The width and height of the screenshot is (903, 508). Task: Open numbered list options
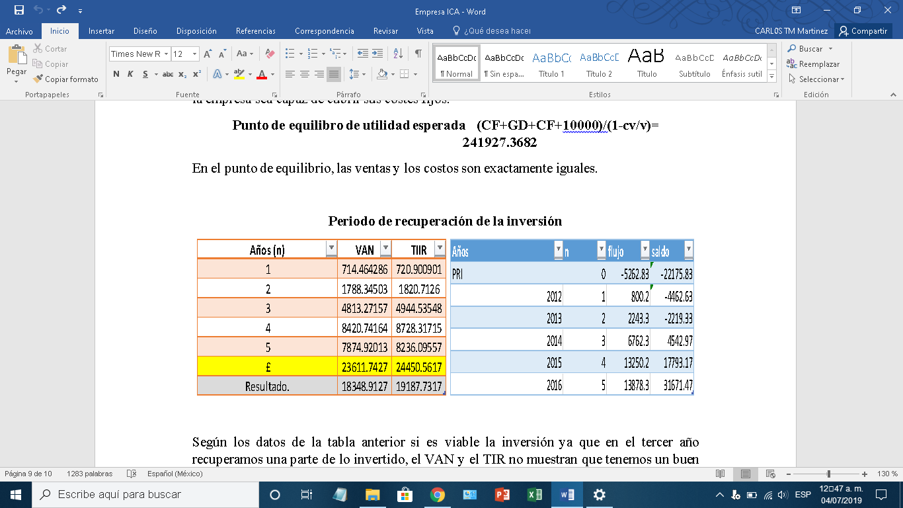click(x=324, y=54)
